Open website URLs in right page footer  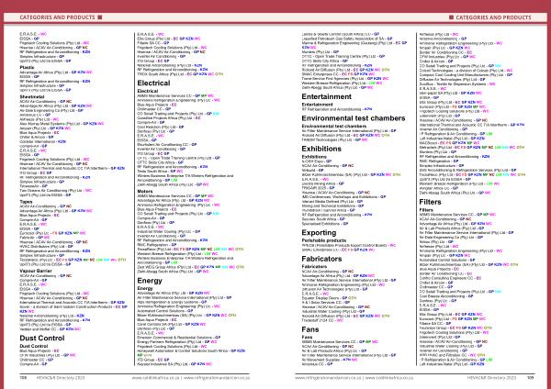click(x=354, y=378)
